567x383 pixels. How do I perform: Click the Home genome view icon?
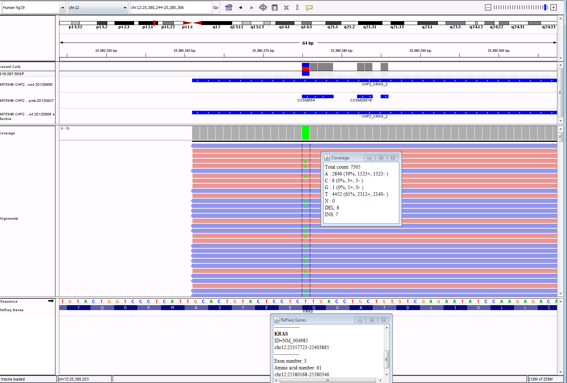click(229, 8)
